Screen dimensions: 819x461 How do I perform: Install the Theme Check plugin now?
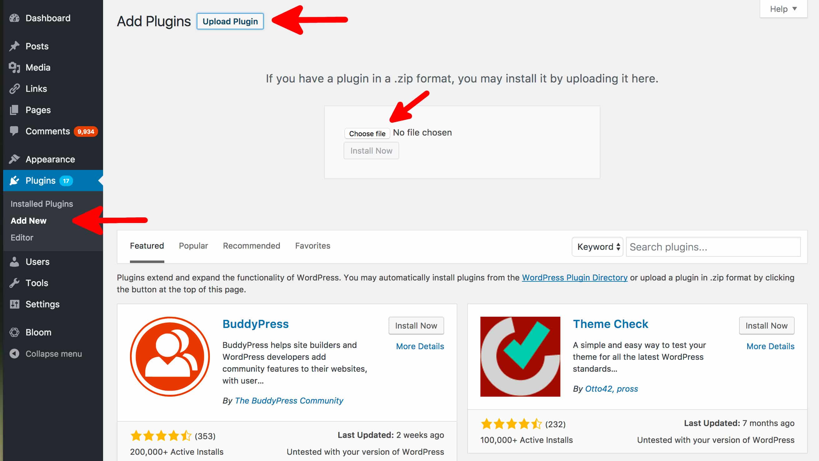tap(767, 325)
